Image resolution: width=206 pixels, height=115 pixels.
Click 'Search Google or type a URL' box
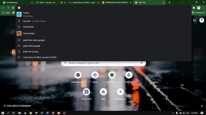pos(103,63)
